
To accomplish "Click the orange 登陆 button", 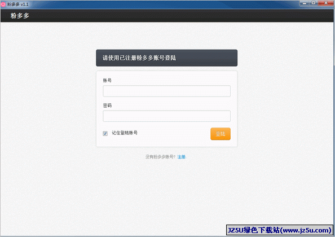I will (221, 134).
